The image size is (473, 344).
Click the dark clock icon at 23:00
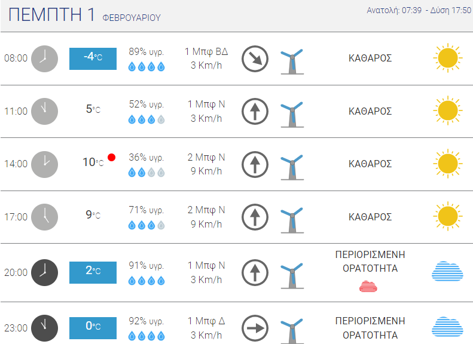(45, 328)
